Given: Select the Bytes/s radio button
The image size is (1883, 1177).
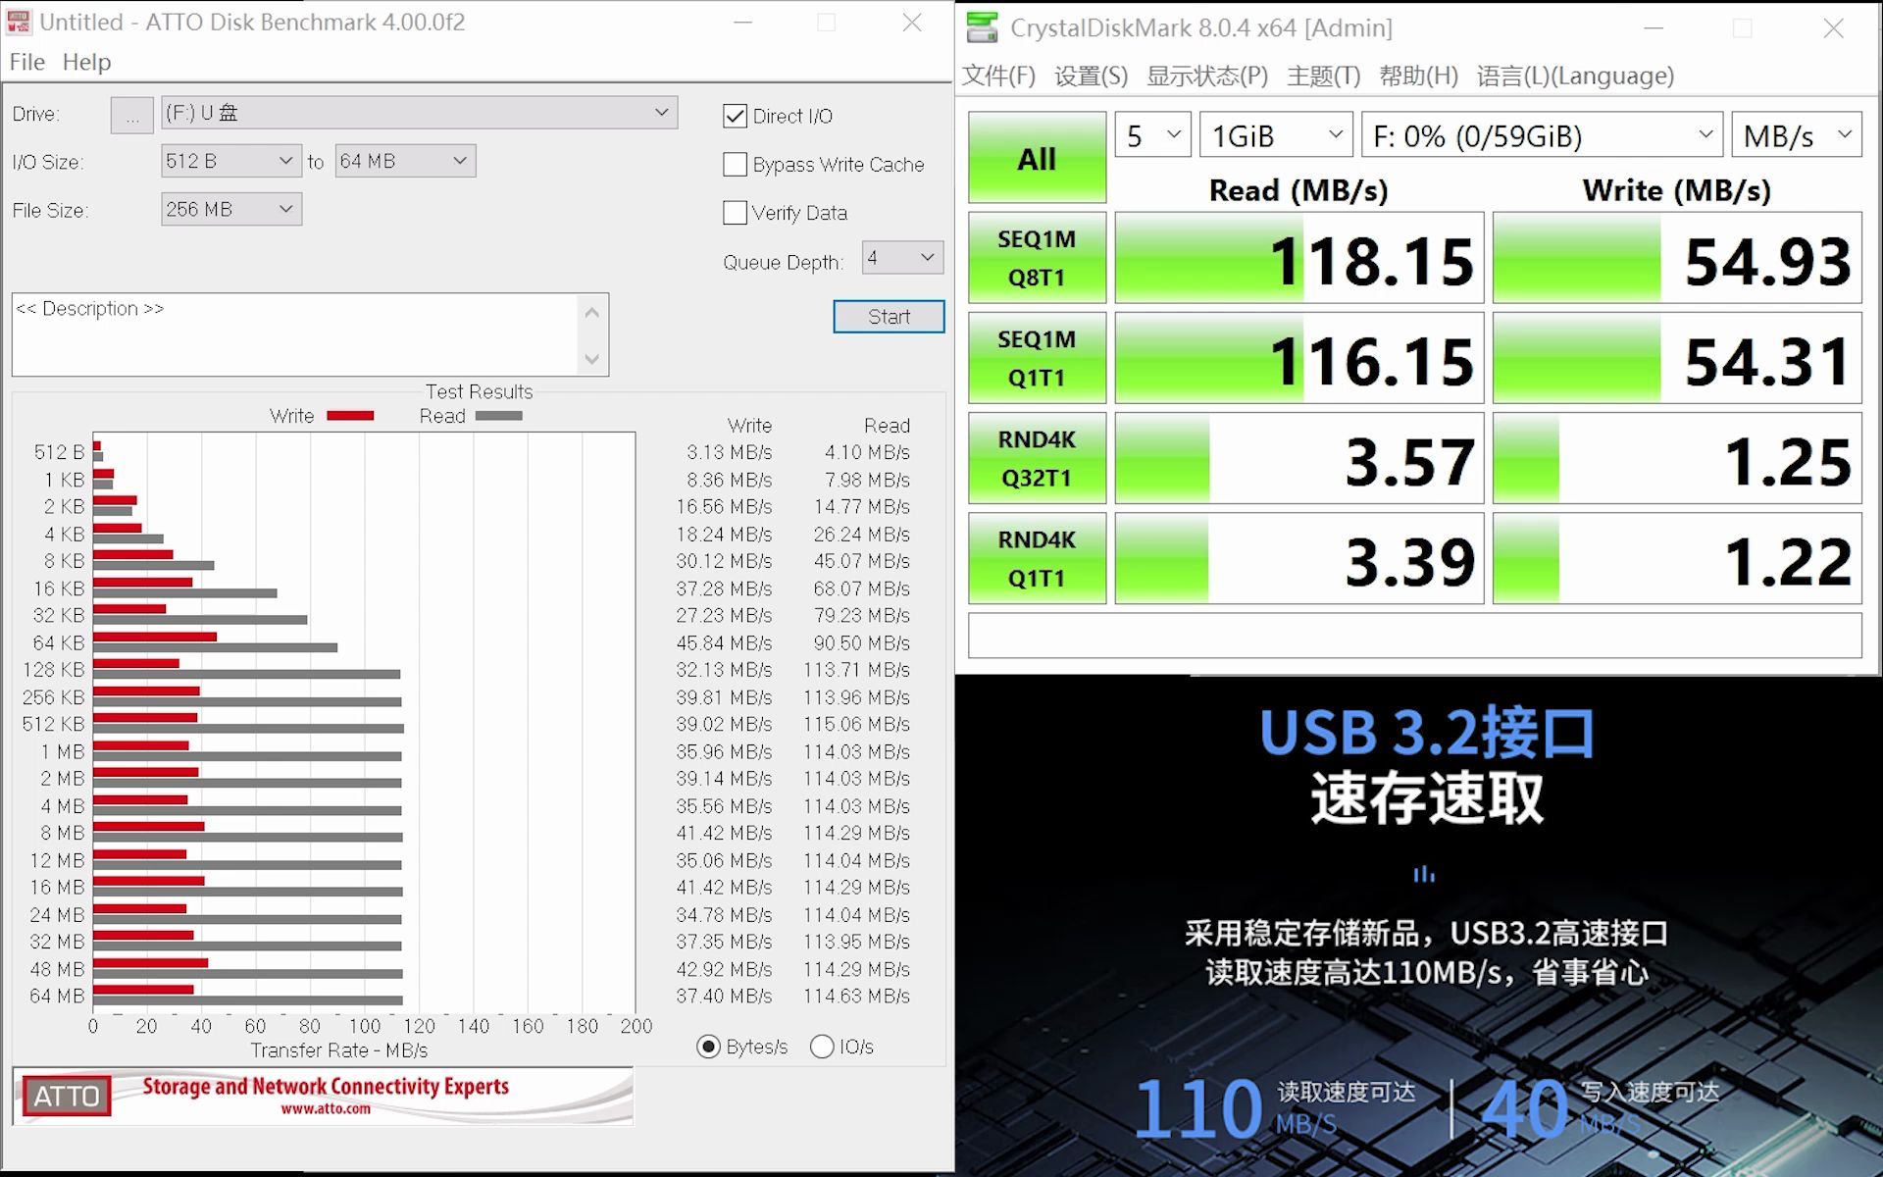Looking at the screenshot, I should pyautogui.click(x=708, y=1047).
